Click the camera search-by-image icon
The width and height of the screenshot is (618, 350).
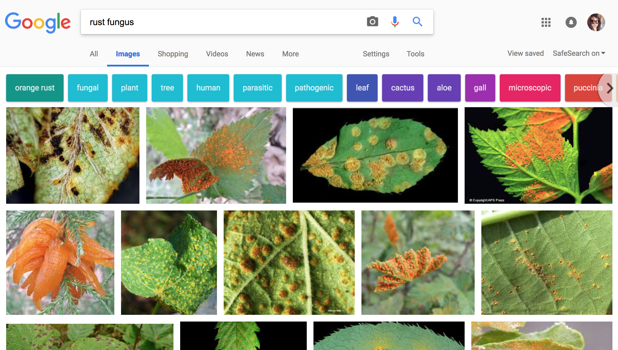click(372, 21)
